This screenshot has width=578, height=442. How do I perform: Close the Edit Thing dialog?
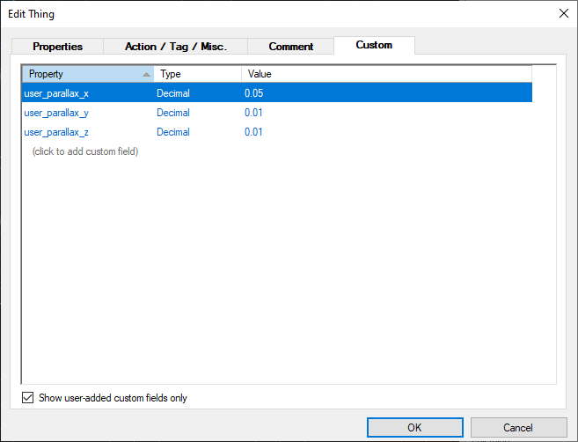564,14
